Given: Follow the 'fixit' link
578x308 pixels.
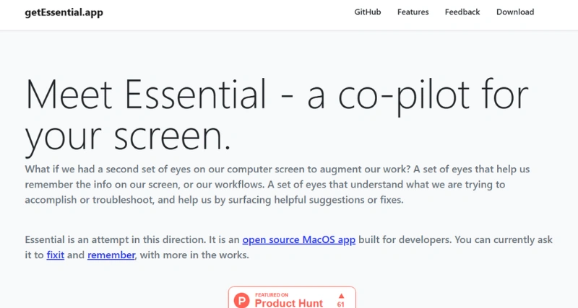Looking at the screenshot, I should point(56,255).
